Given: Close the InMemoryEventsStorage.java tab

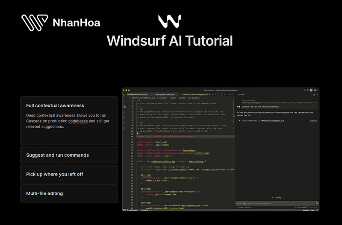Looking at the screenshot, I should pos(209,94).
